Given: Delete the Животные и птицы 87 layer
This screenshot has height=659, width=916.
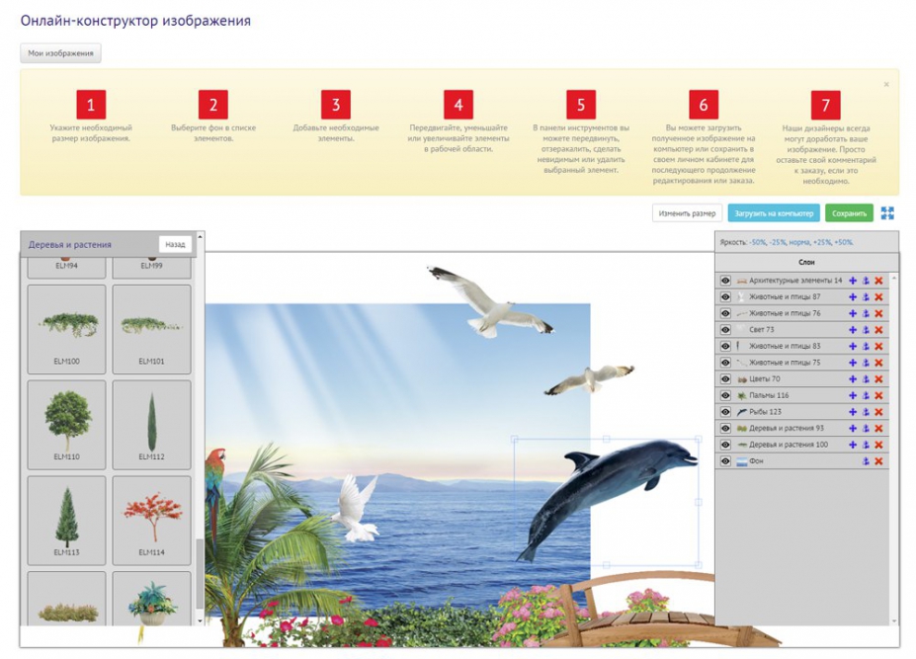Looking at the screenshot, I should tap(878, 296).
